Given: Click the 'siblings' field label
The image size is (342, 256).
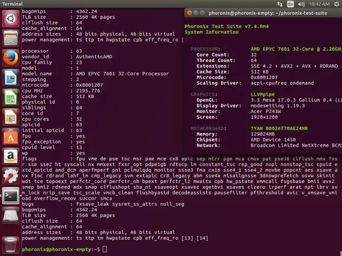Looking at the screenshot, I should coord(34,108).
